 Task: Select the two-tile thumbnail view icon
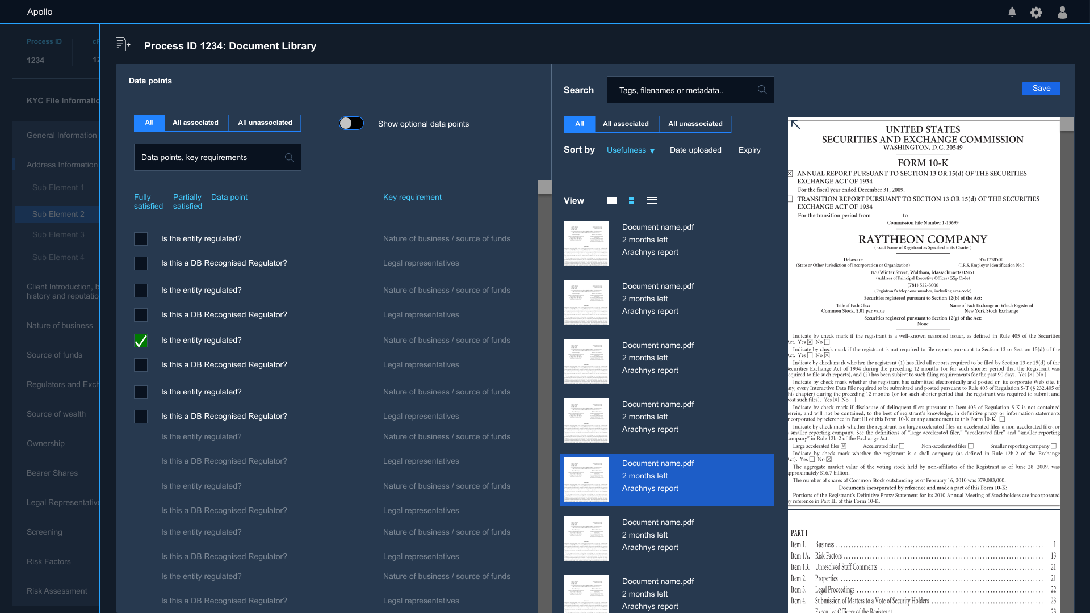[631, 200]
